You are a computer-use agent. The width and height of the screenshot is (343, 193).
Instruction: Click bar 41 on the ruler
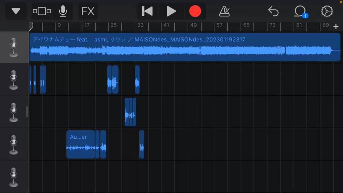(x=166, y=25)
